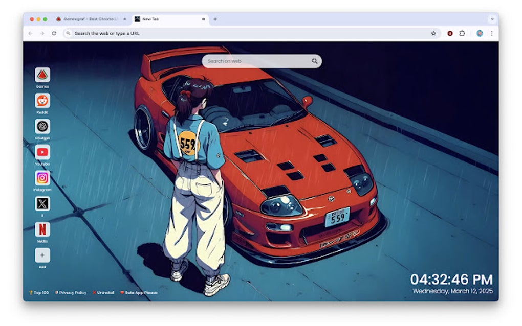Reload the page using the refresh icon
The image size is (522, 326).
(x=53, y=33)
